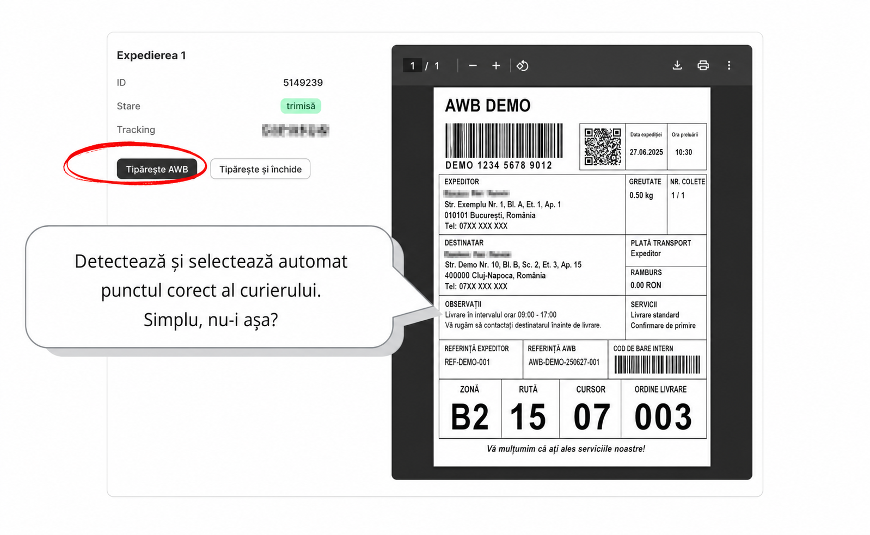Image resolution: width=870 pixels, height=535 pixels.
Task: Click the text 400000 Cluj-Napoca, România
Action: pyautogui.click(x=495, y=276)
